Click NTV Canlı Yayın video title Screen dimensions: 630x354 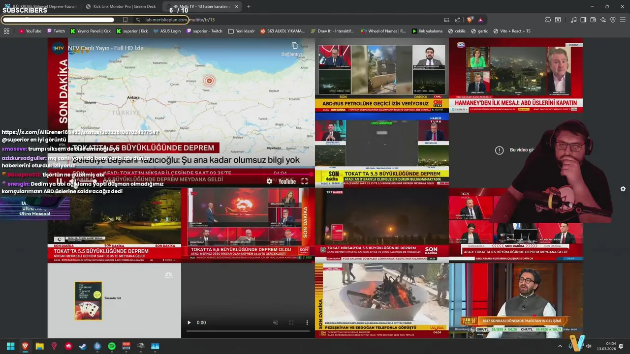coord(106,48)
